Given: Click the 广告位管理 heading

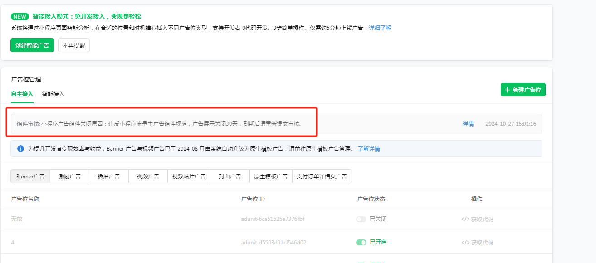Looking at the screenshot, I should 26,80.
